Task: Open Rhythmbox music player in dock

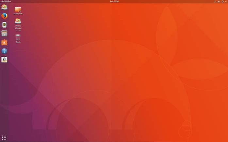Action: [x=4, y=25]
